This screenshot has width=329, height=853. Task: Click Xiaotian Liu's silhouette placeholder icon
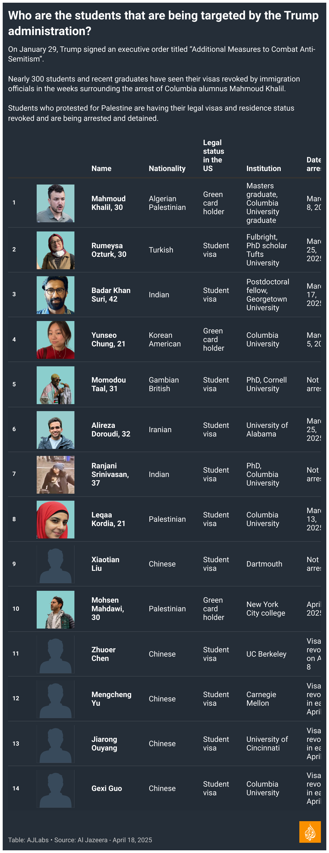(x=55, y=564)
